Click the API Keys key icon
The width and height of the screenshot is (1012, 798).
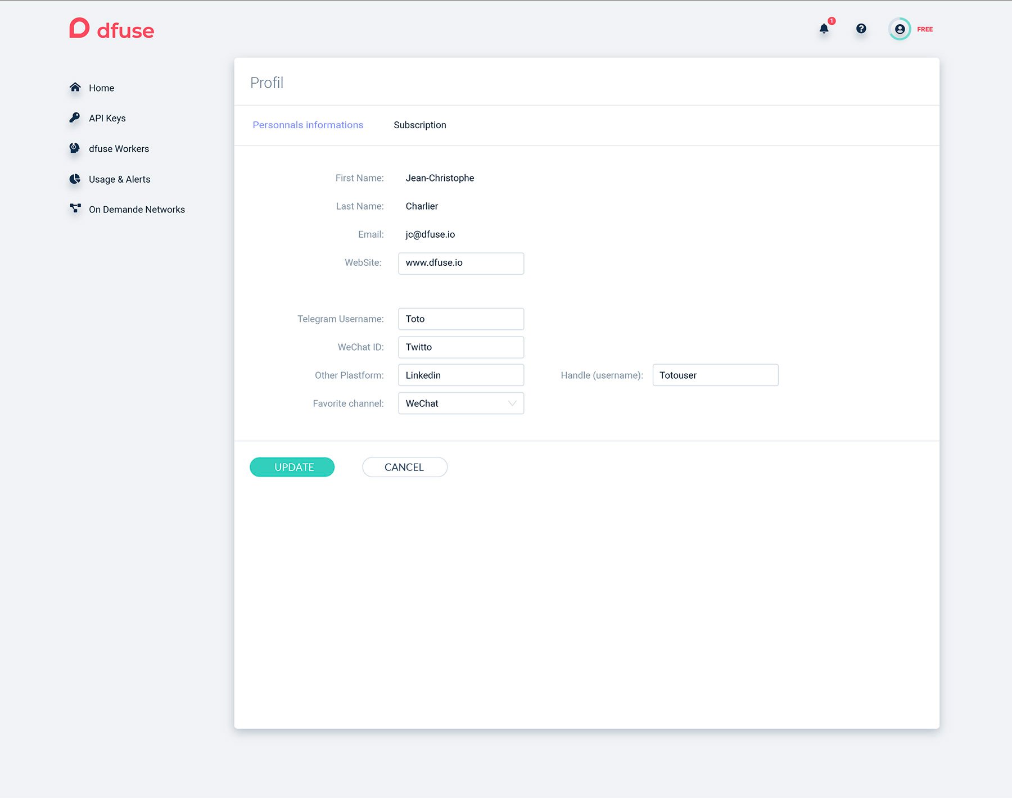[x=75, y=117]
